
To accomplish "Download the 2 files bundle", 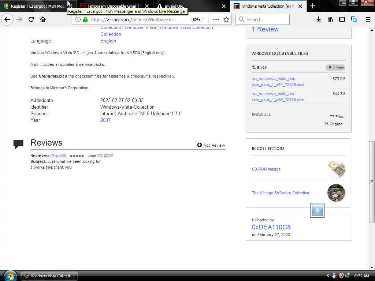I will pos(335,68).
